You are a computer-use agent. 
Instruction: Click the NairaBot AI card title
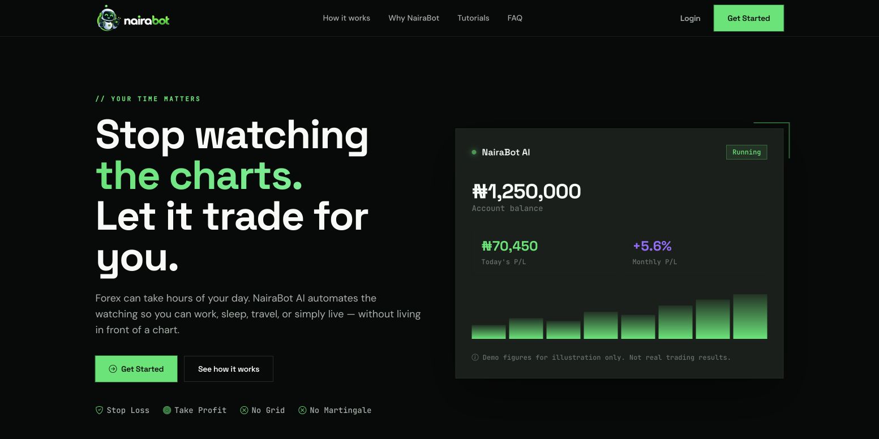(506, 152)
